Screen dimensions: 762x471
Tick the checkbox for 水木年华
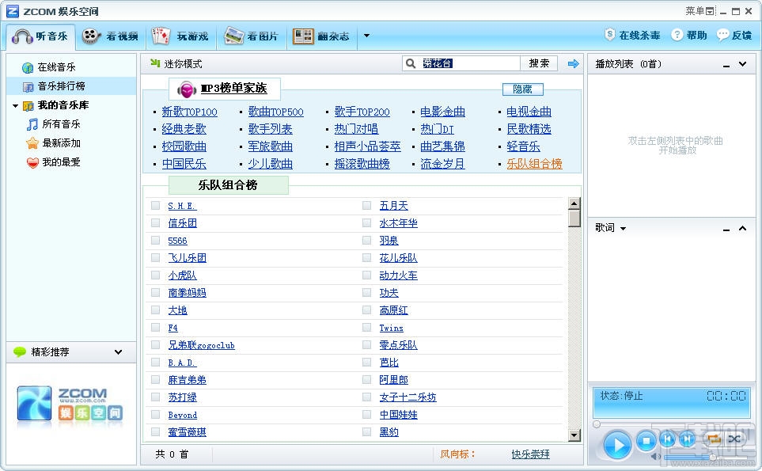pyautogui.click(x=367, y=223)
